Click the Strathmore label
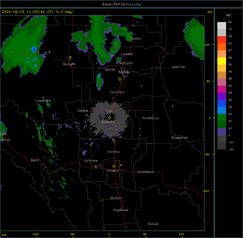 (145, 172)
